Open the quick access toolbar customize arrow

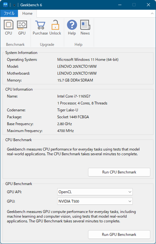(x=14, y=5)
